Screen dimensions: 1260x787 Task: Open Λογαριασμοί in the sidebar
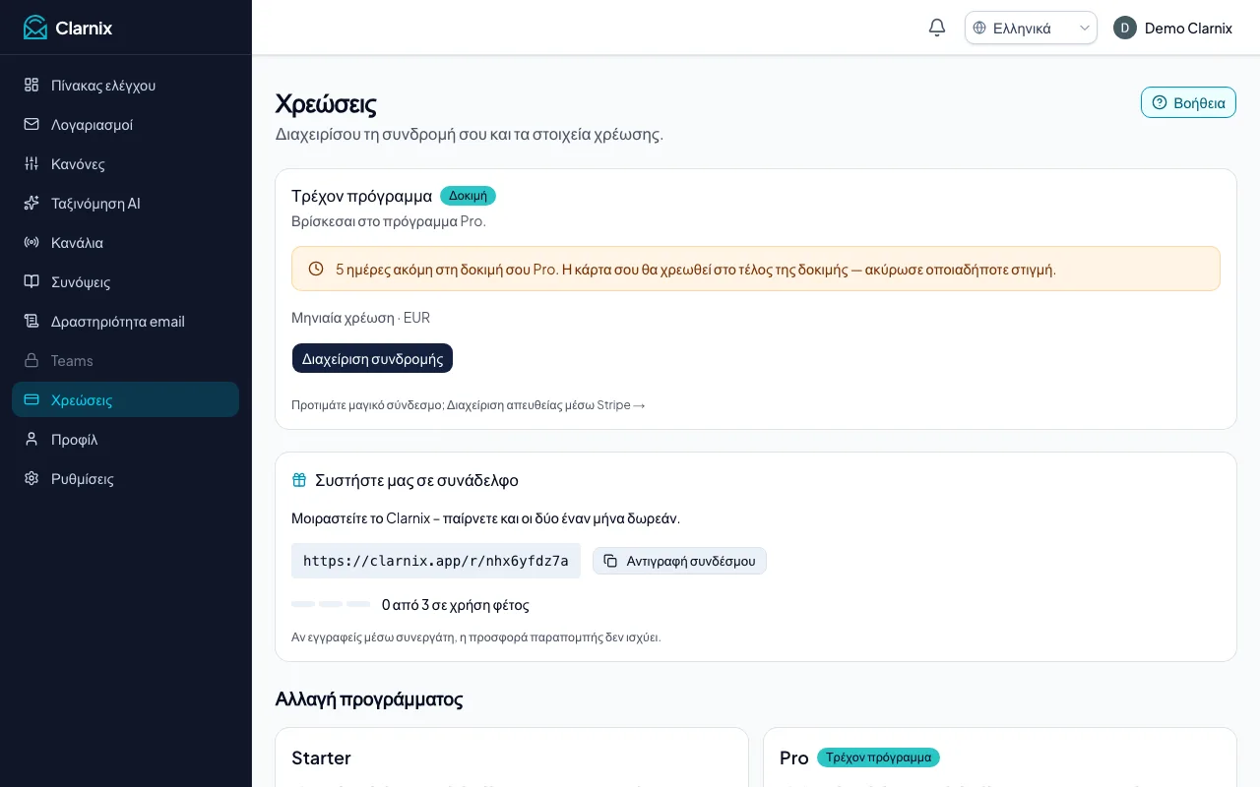[x=125, y=124]
